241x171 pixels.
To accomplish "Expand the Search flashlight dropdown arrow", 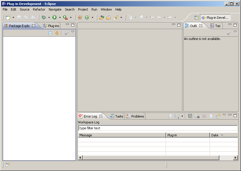I will point(121,18).
